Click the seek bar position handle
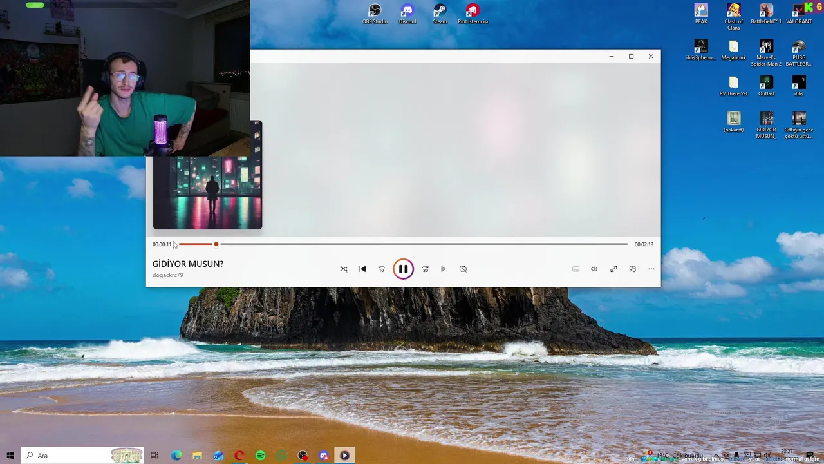This screenshot has width=824, height=464. point(216,244)
